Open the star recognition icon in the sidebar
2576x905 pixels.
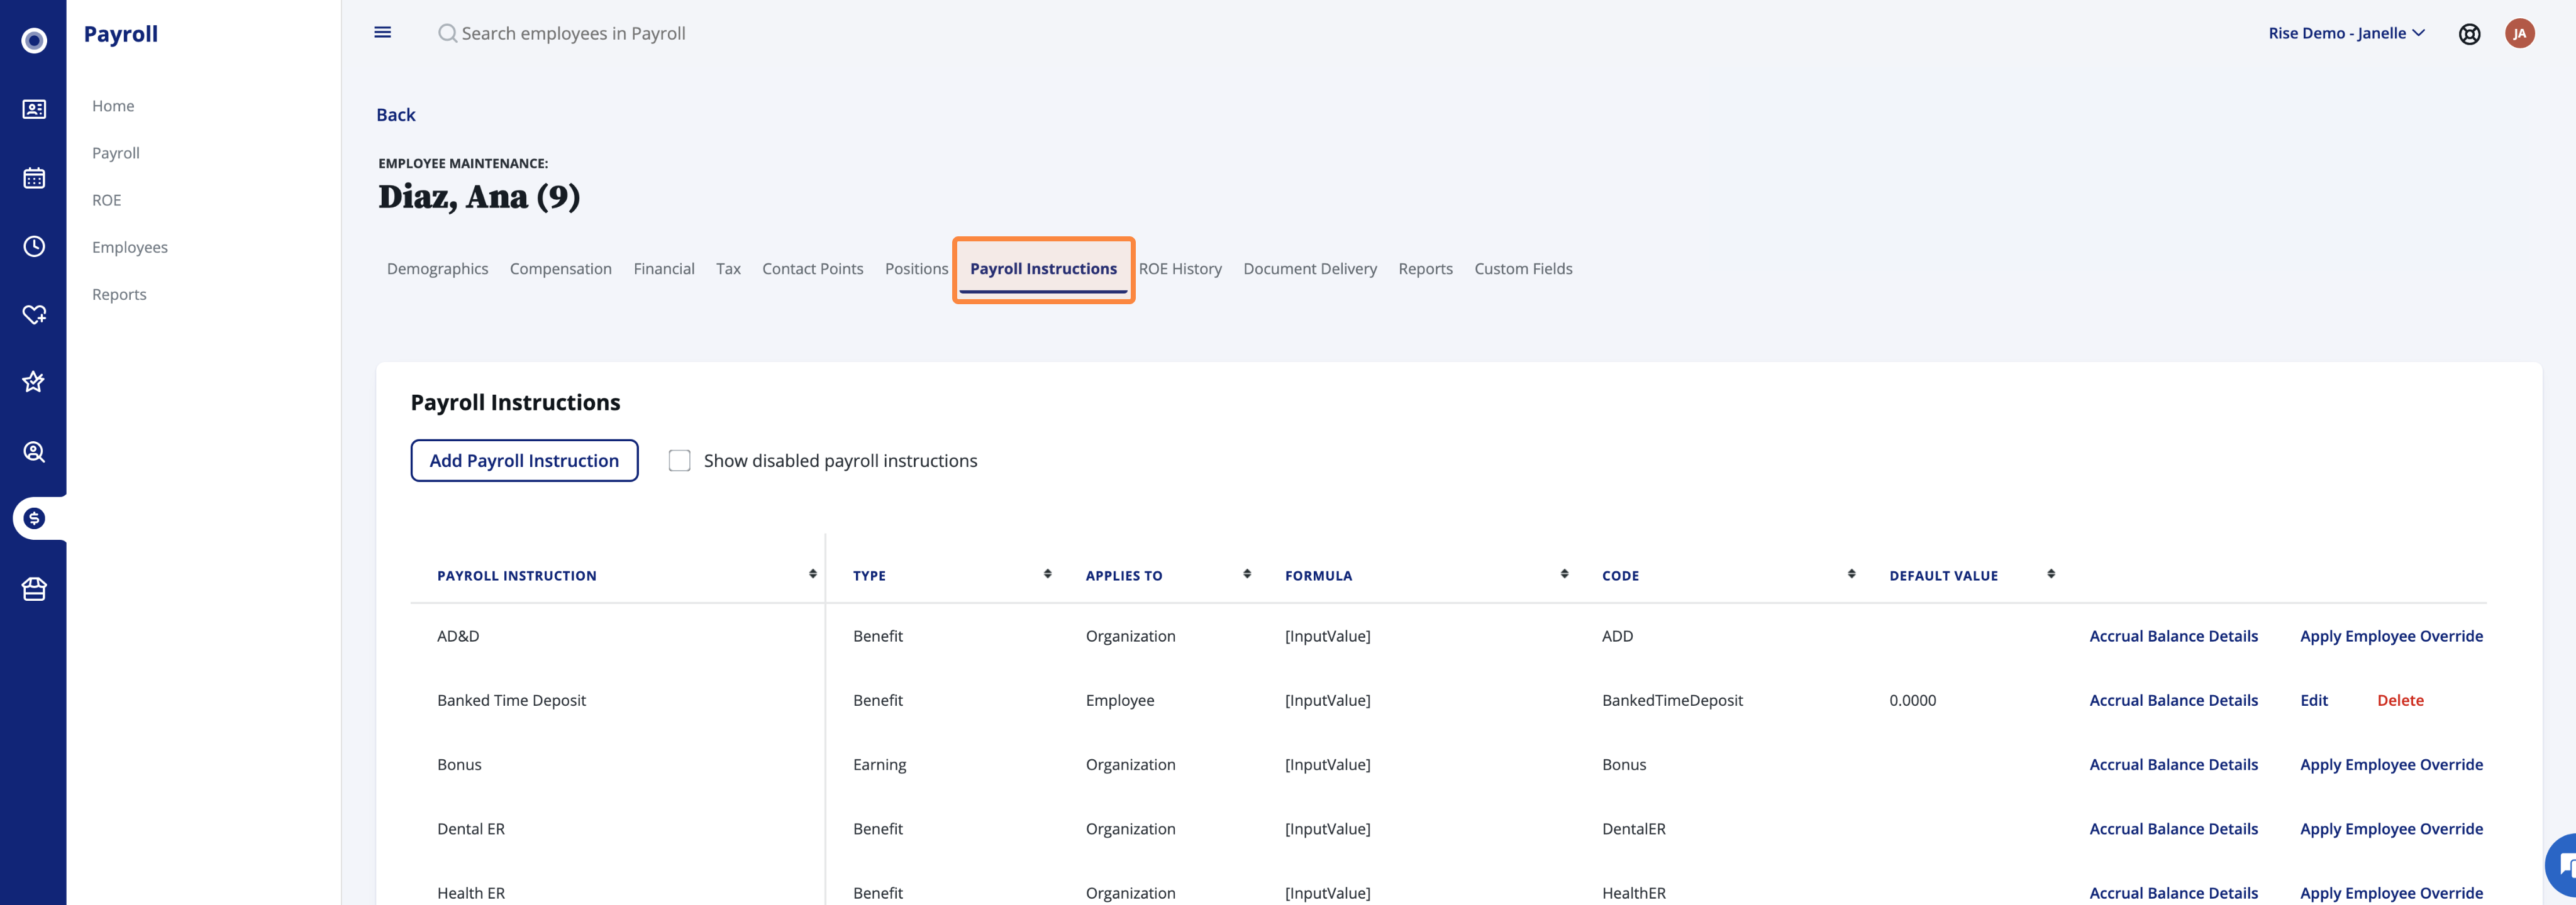(x=34, y=381)
